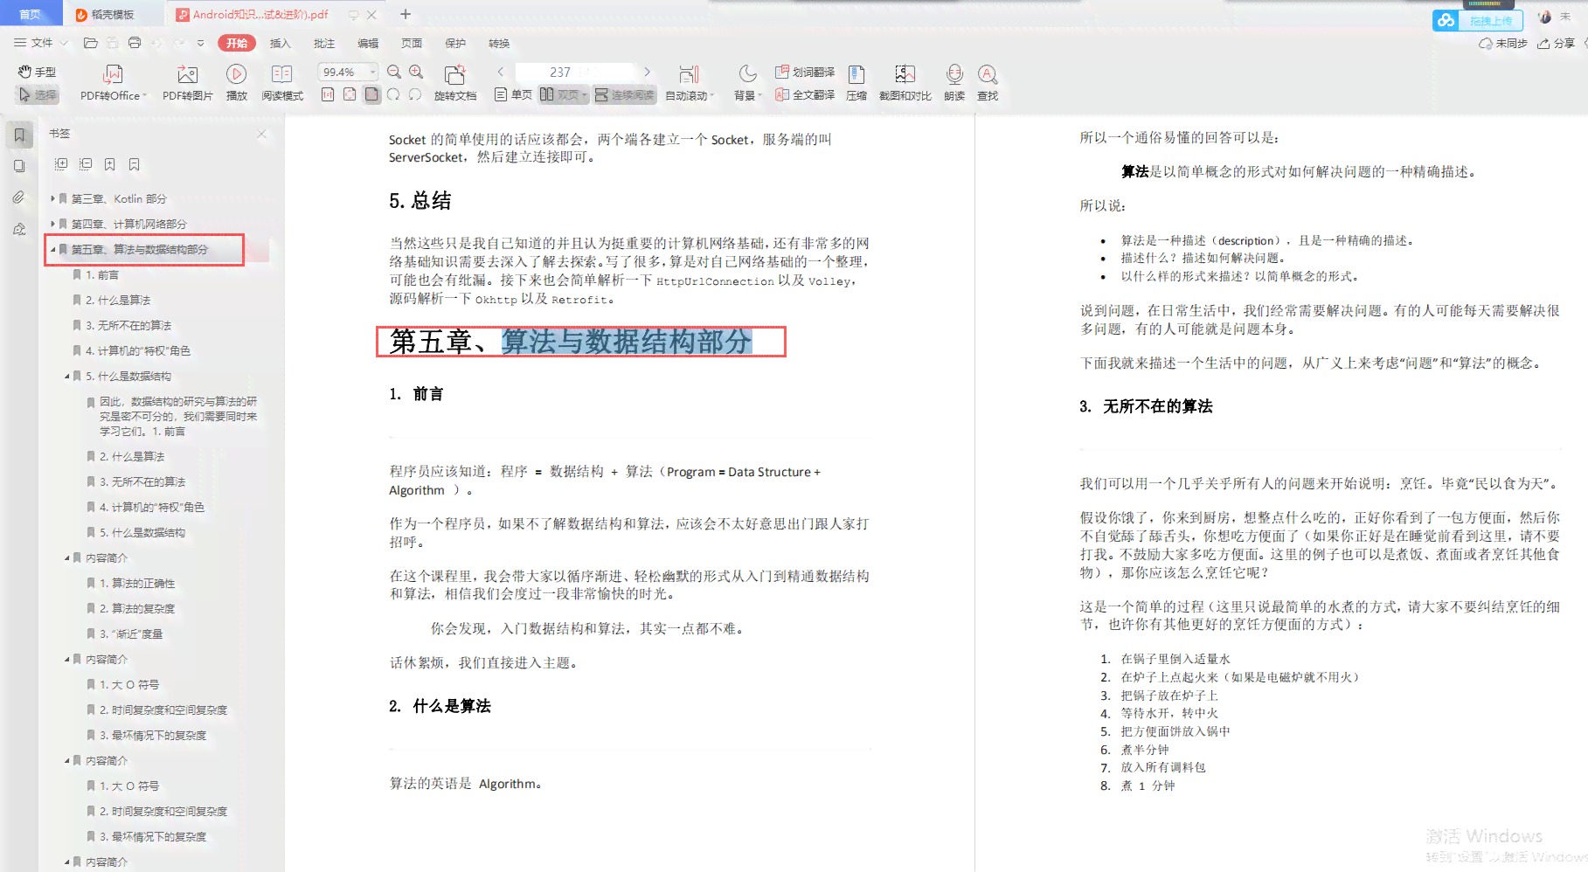This screenshot has width=1588, height=872.
Task: Collapse 第五章 算法与数据结构部分 bookmark
Action: 52,249
